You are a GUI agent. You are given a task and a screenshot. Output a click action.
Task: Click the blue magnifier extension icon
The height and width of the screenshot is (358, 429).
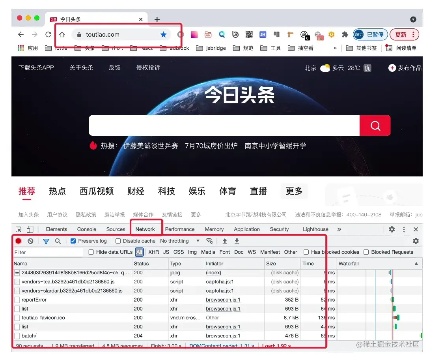(222, 34)
